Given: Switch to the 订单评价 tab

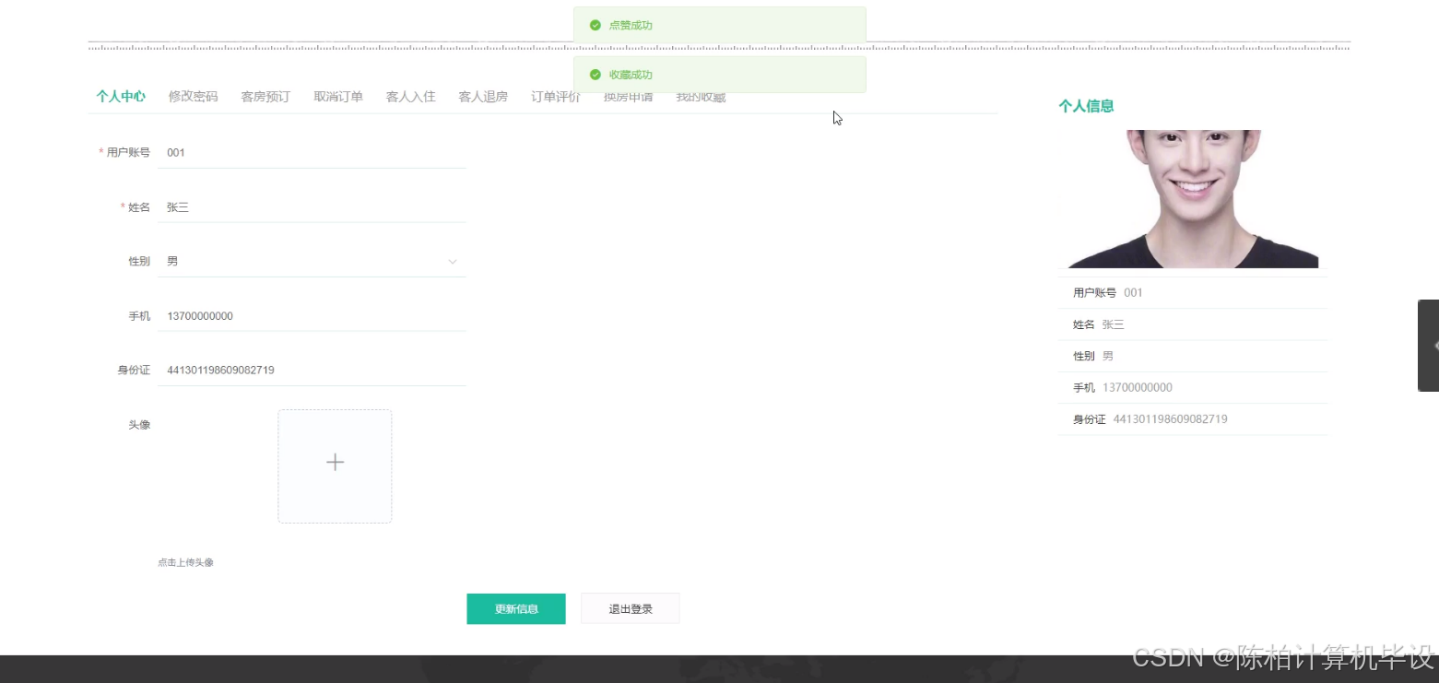Looking at the screenshot, I should coord(556,96).
